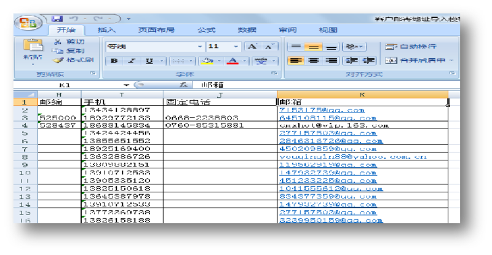This screenshot has height=255, width=492.
Task: Switch to the 开始 (Home) tab
Action: [66, 30]
